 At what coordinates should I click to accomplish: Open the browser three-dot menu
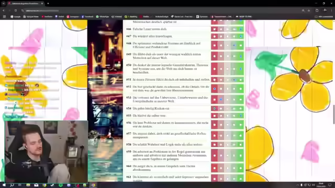pyautogui.click(x=332, y=10)
